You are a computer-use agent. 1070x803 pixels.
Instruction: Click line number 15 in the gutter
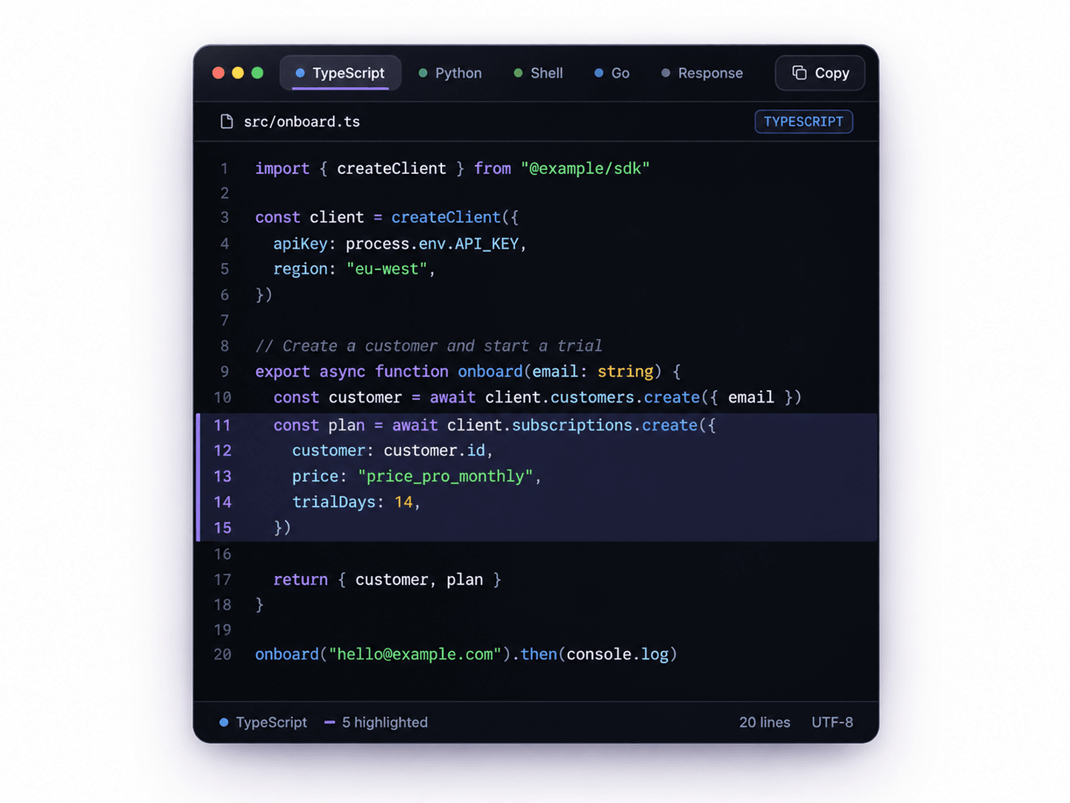222,528
